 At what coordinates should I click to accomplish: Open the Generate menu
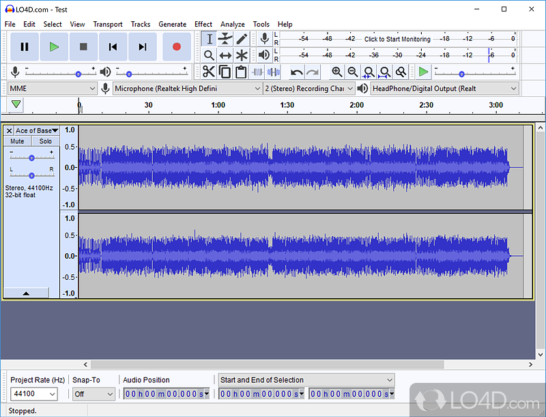pos(173,24)
